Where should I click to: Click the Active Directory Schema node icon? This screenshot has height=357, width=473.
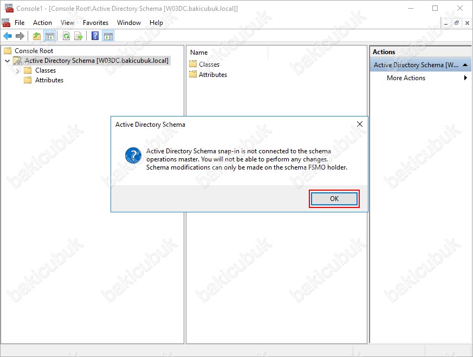pyautogui.click(x=18, y=61)
